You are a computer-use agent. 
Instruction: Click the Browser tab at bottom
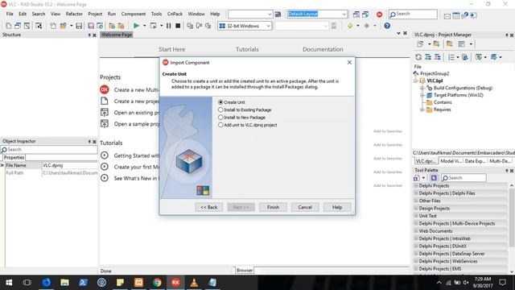(x=245, y=271)
